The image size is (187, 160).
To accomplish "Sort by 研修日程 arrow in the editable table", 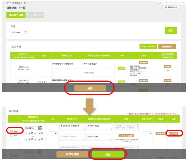I will pyautogui.click(x=37, y=117).
